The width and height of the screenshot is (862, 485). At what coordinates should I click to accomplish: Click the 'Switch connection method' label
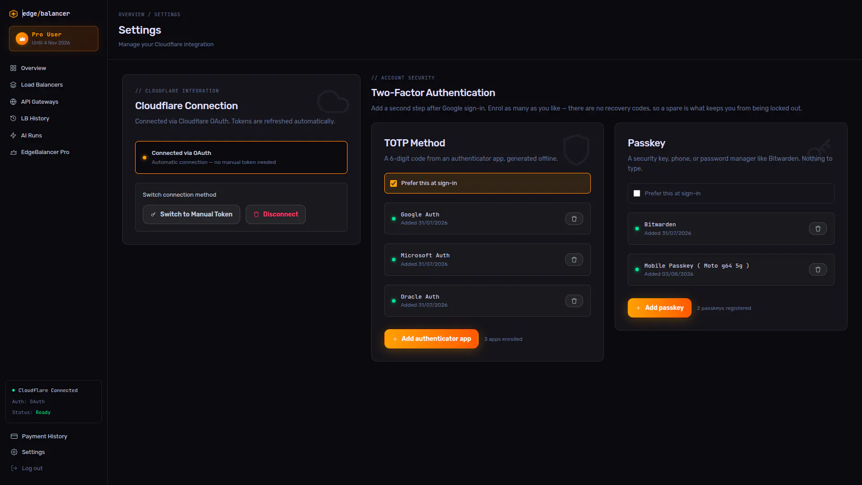tap(179, 195)
